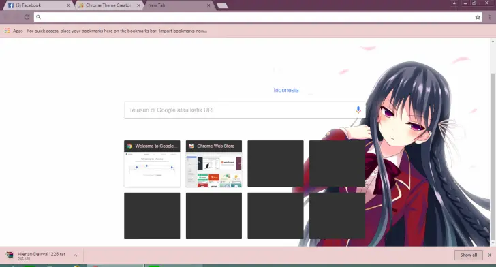Image resolution: width=496 pixels, height=267 pixels.
Task: Switch to the Facebook tab
Action: pyautogui.click(x=38, y=5)
